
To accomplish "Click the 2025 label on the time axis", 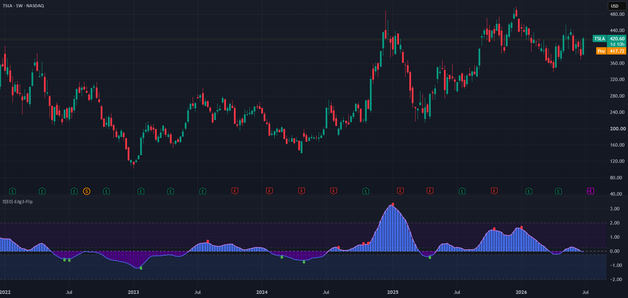I will (393, 292).
